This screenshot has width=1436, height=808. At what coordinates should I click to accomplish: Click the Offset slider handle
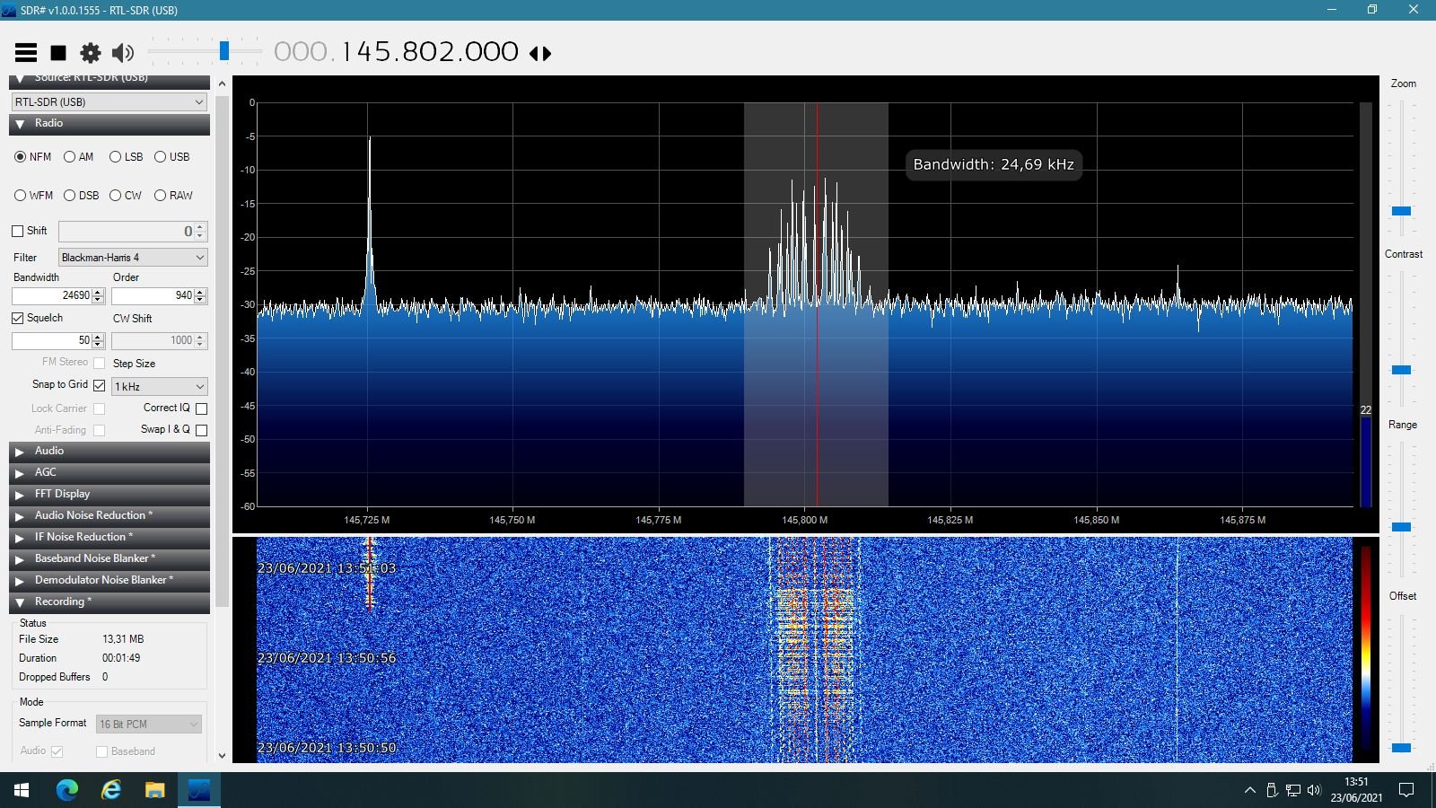pyautogui.click(x=1401, y=748)
